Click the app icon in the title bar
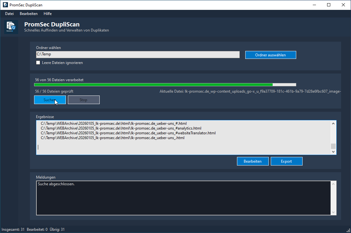This screenshot has width=351, height=233. point(5,5)
